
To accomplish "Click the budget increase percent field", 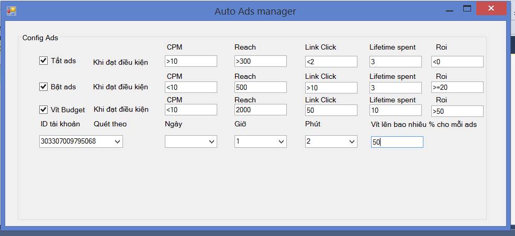I will click(x=397, y=142).
